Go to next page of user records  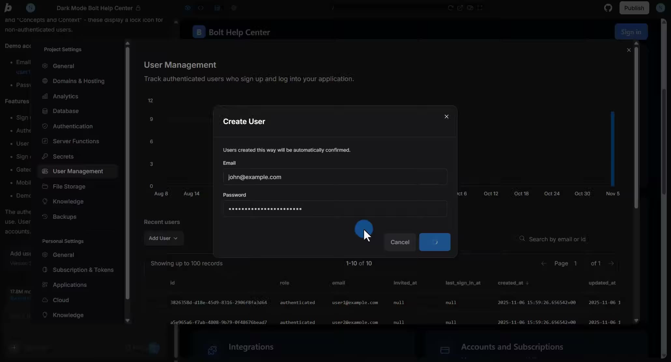[x=611, y=263]
